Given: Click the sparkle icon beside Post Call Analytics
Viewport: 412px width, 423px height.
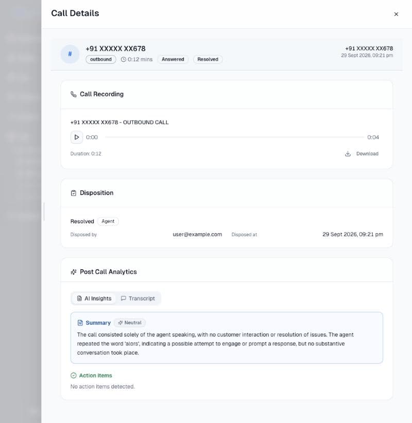Looking at the screenshot, I should coord(74,272).
